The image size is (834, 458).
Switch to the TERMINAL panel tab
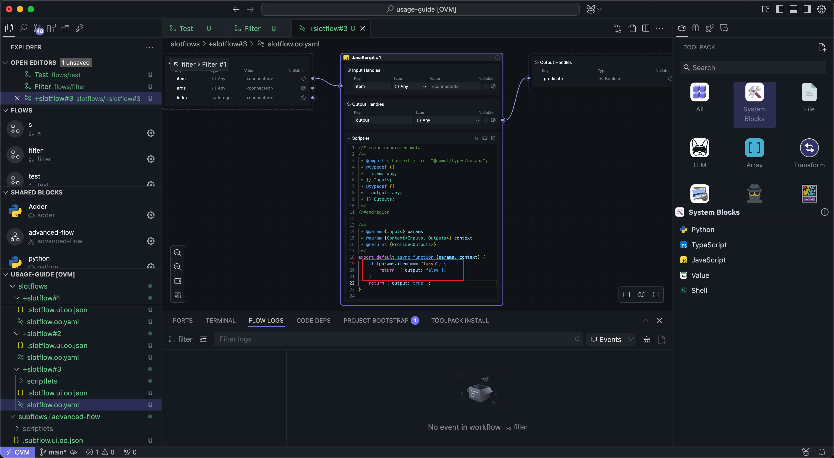[220, 320]
